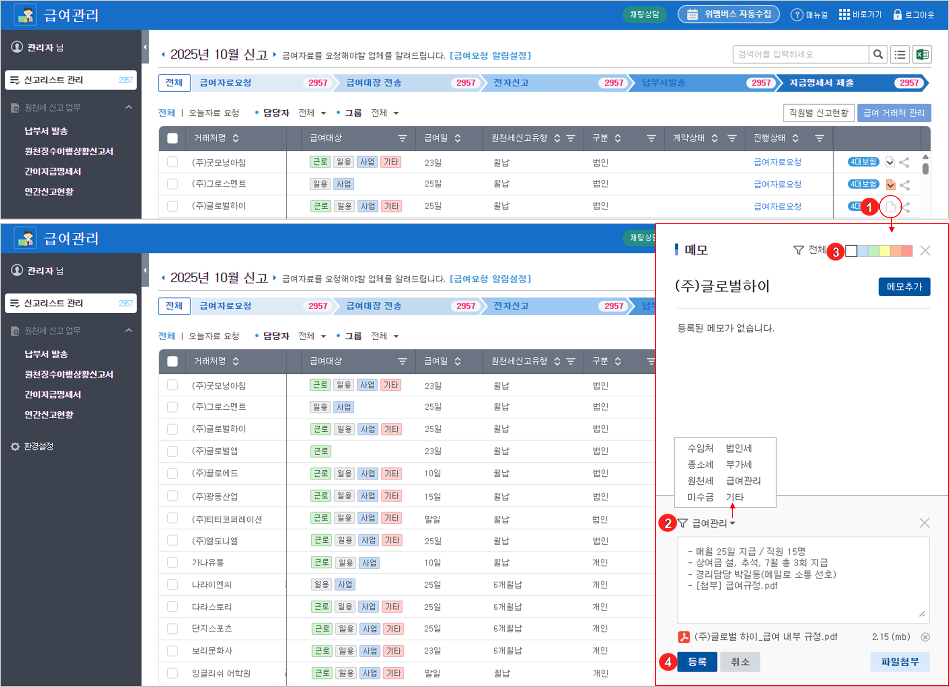The width and height of the screenshot is (949, 687).
Task: Switch to 지급명세서 제출 step tab
Action: [821, 83]
